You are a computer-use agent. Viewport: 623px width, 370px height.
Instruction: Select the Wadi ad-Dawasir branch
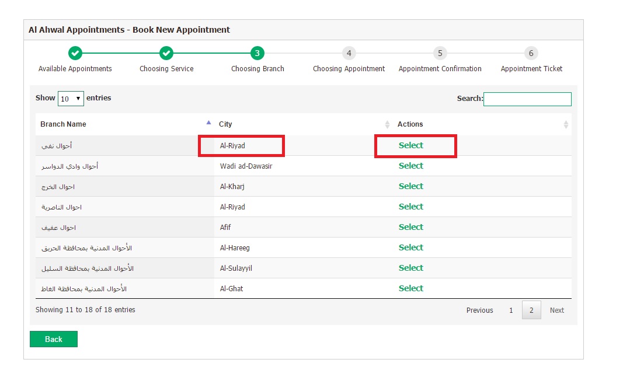[x=410, y=166]
